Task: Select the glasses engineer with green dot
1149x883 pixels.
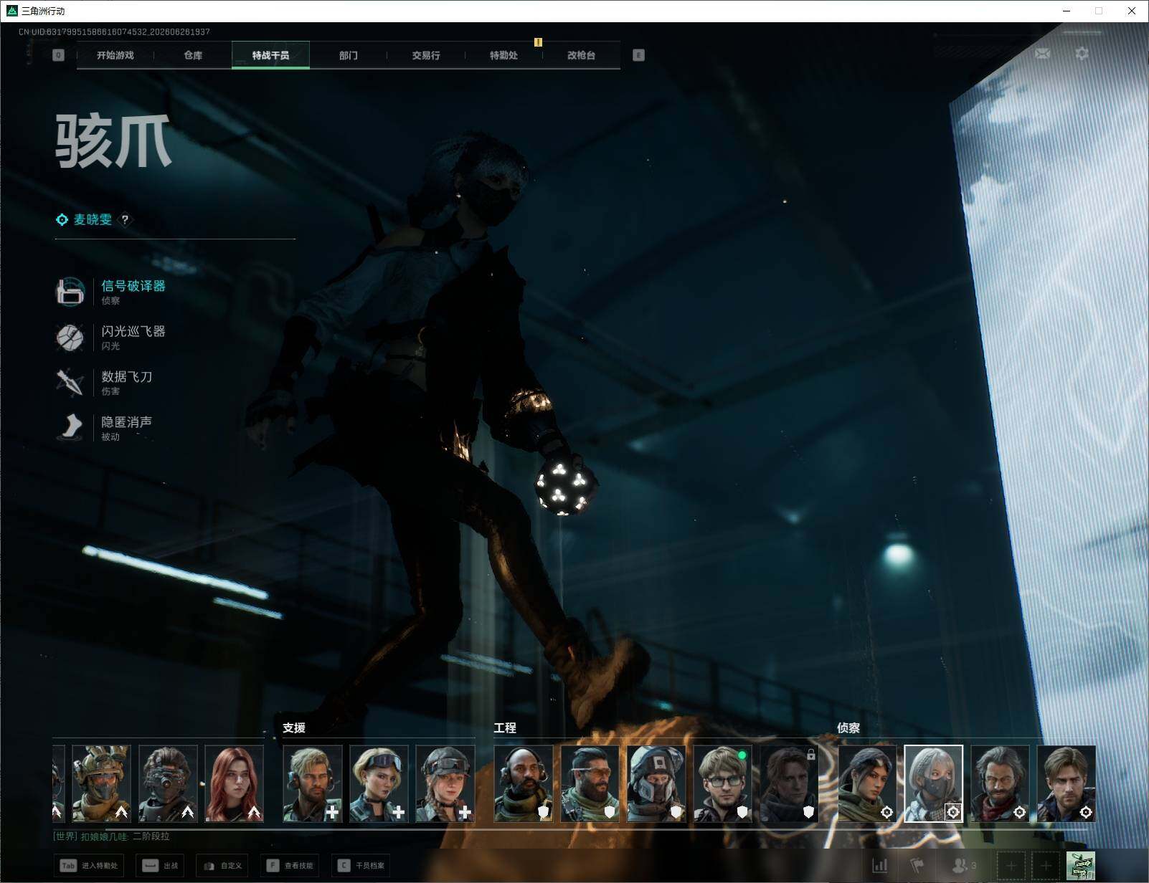Action: point(722,783)
